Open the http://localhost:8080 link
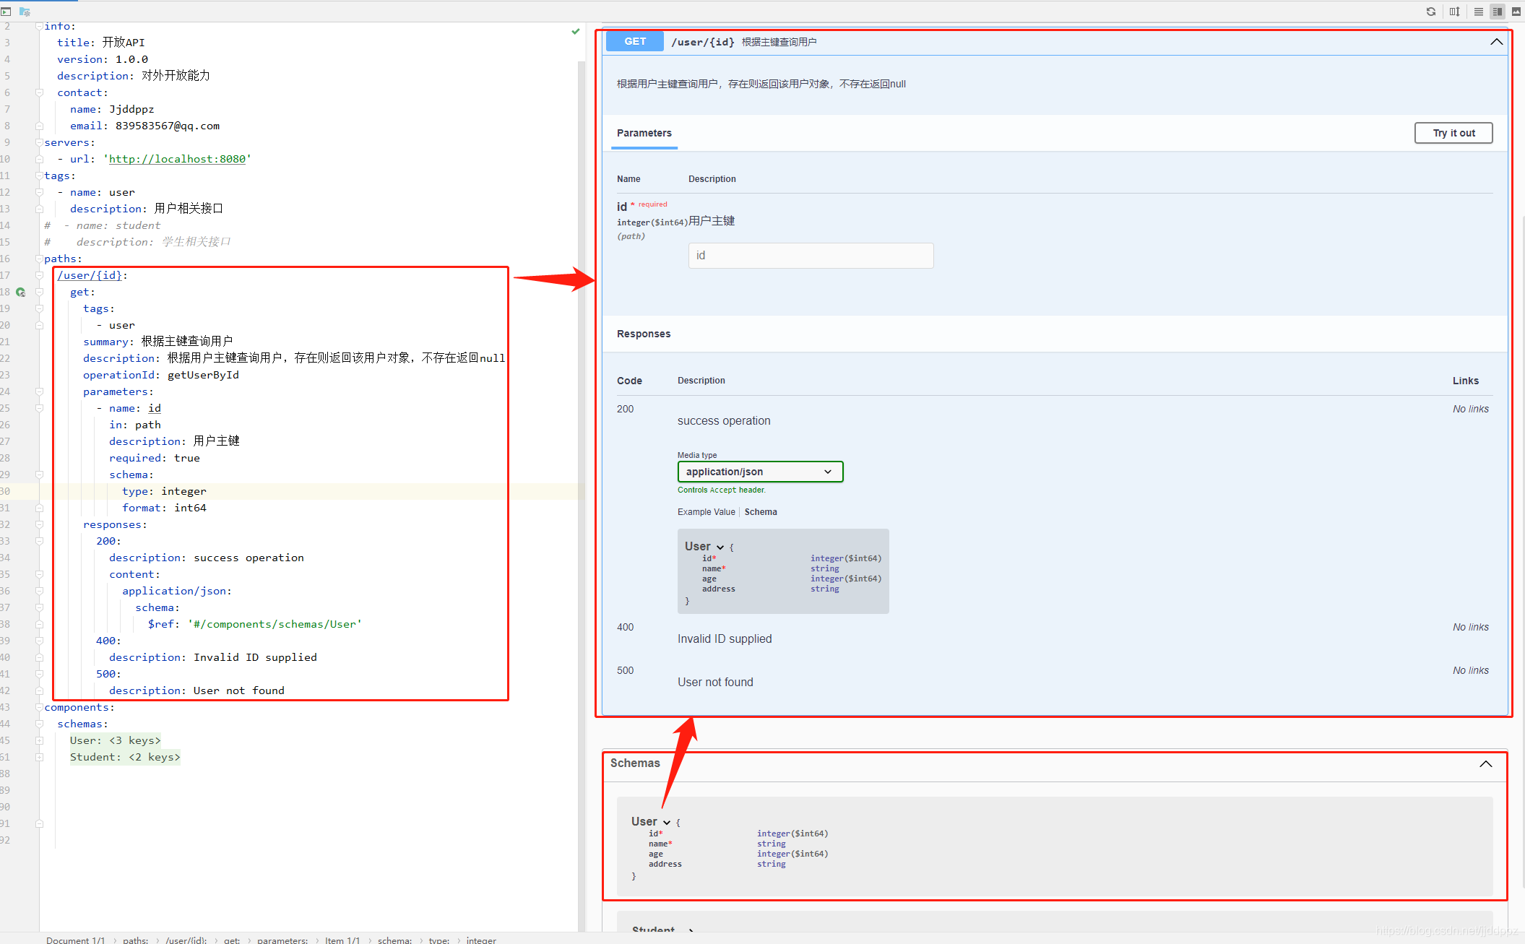 (x=177, y=159)
